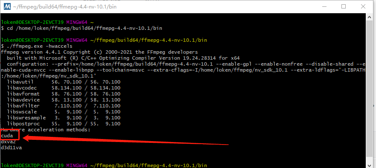This screenshot has width=376, height=168.
Task: Click the ffmpeg version 4.4.1 copyright line
Action: [99, 52]
